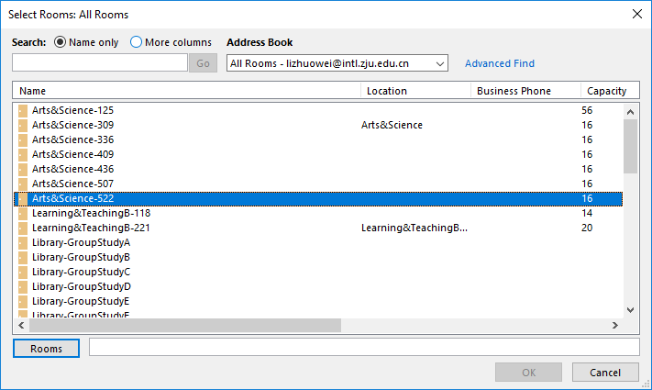Sort rooms by the Capacity column header
This screenshot has height=390, width=652.
point(607,91)
